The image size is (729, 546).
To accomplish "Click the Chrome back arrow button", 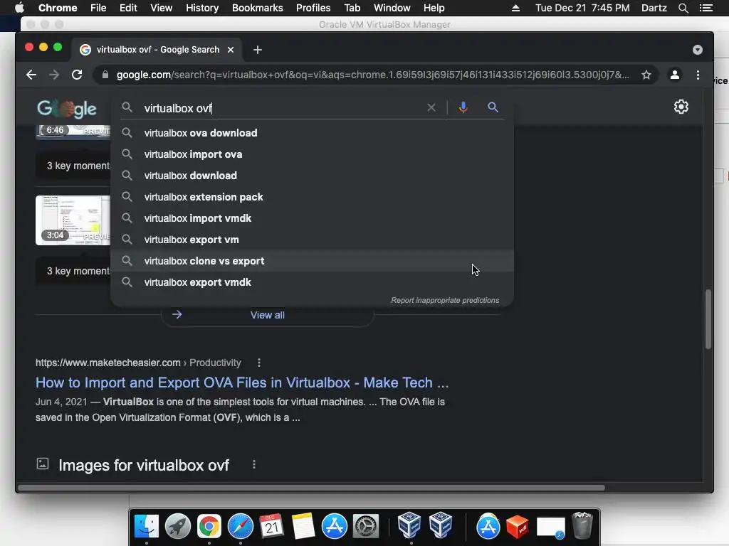I will [31, 75].
